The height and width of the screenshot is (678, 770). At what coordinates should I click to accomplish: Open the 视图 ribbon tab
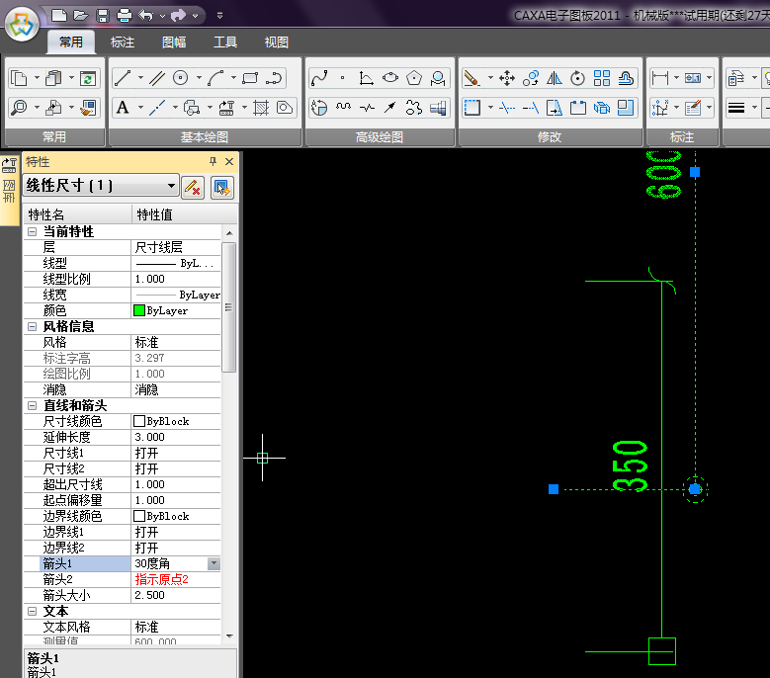click(277, 42)
